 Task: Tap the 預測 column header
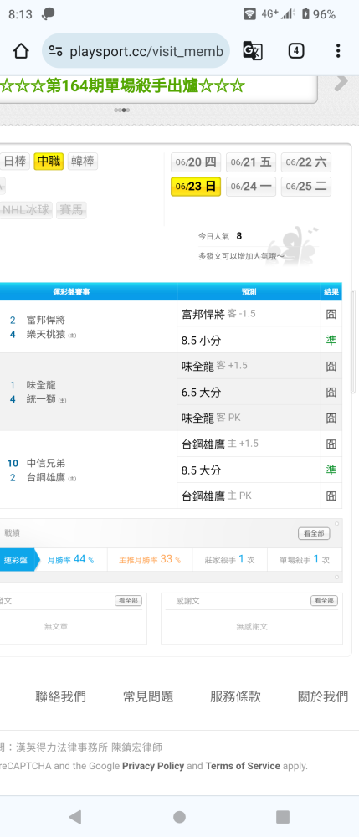(x=249, y=292)
